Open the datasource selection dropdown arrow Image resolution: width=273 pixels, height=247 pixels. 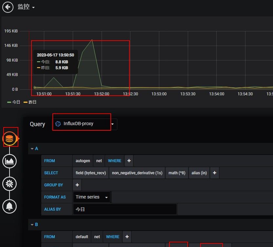point(112,124)
